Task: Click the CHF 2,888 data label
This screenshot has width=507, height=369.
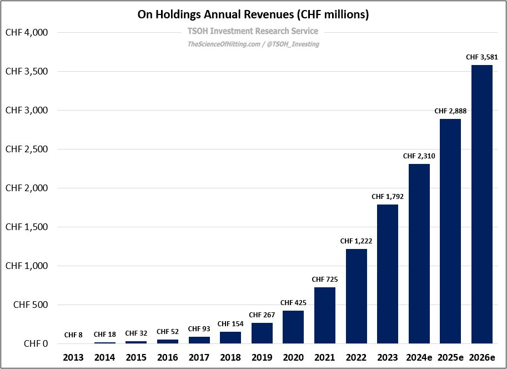Action: pyautogui.click(x=450, y=111)
